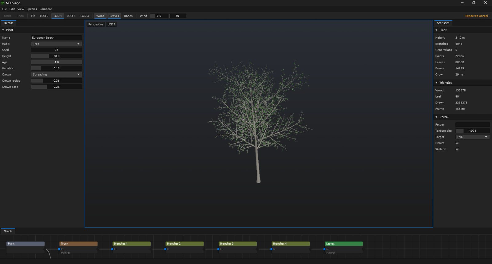This screenshot has height=264, width=492.
Task: Adjust the Texture size slider
Action: click(x=472, y=131)
